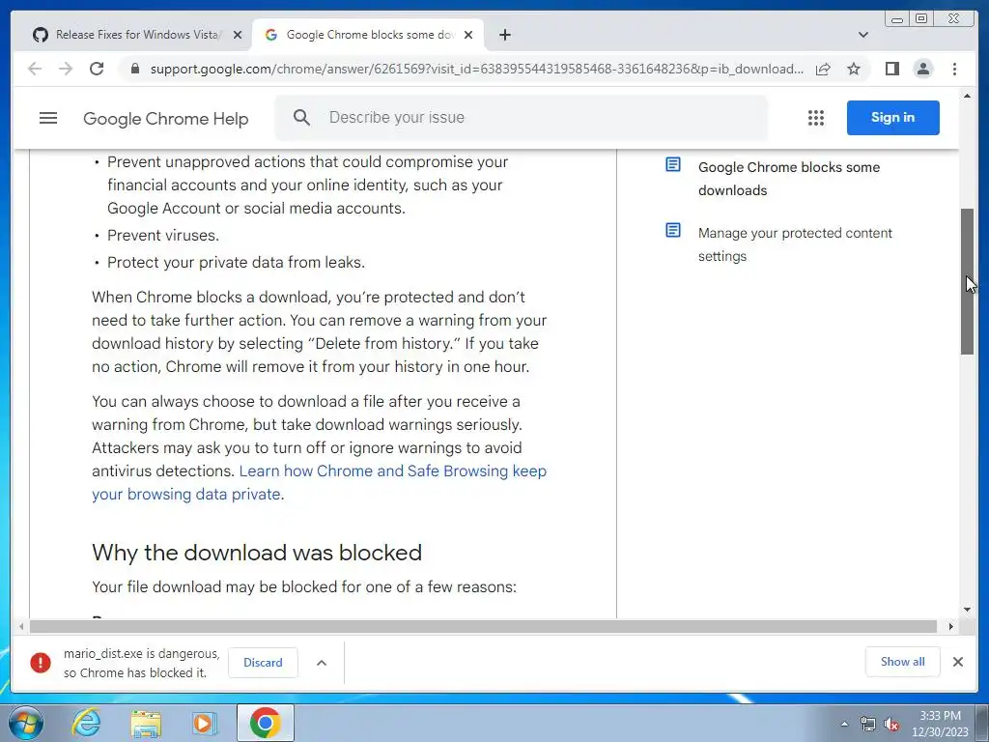This screenshot has height=742, width=989.
Task: Click the Sign in button
Action: click(x=892, y=117)
